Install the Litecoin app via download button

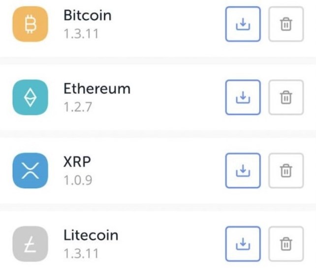(243, 244)
